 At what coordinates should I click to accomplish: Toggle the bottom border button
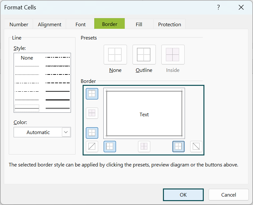pos(92,133)
